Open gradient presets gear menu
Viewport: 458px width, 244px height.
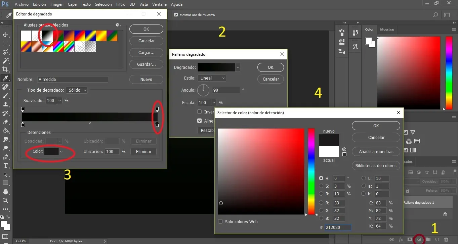point(118,25)
